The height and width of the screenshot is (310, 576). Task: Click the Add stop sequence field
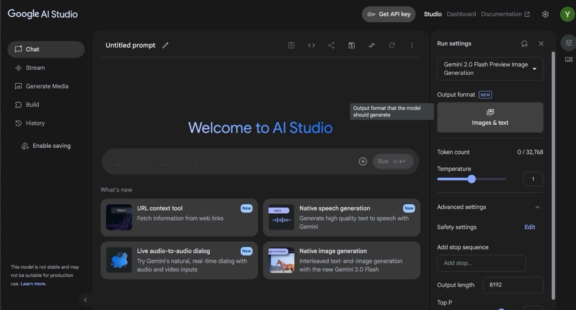(x=481, y=263)
